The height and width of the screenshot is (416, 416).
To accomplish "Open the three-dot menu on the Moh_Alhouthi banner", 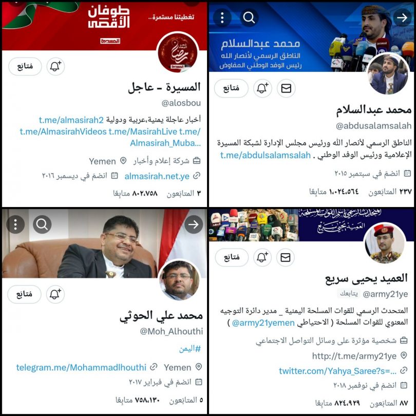I will click(x=15, y=224).
